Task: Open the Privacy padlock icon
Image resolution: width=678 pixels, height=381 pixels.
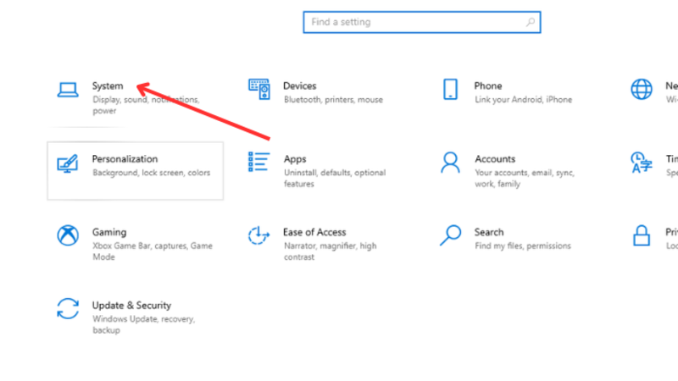Action: click(x=642, y=235)
